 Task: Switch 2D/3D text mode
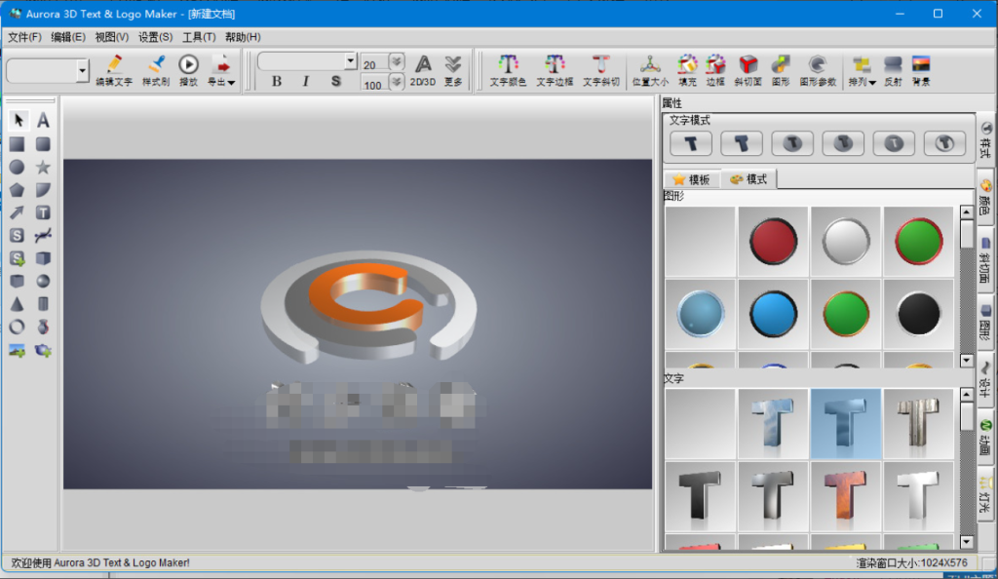point(423,70)
